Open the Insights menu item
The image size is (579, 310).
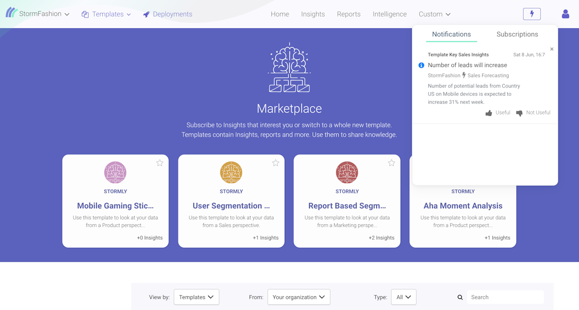313,14
